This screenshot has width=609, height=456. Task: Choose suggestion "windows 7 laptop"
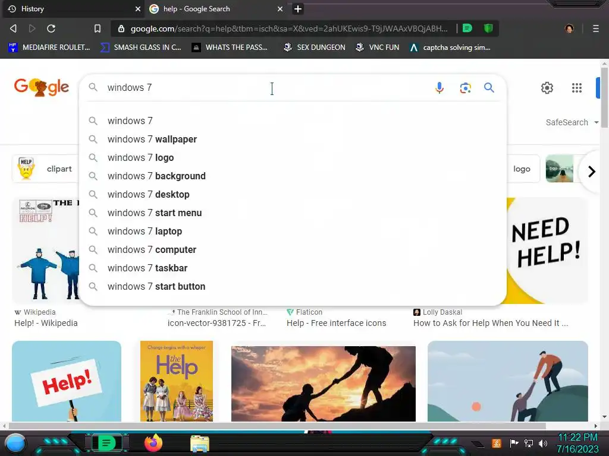pyautogui.click(x=293, y=232)
